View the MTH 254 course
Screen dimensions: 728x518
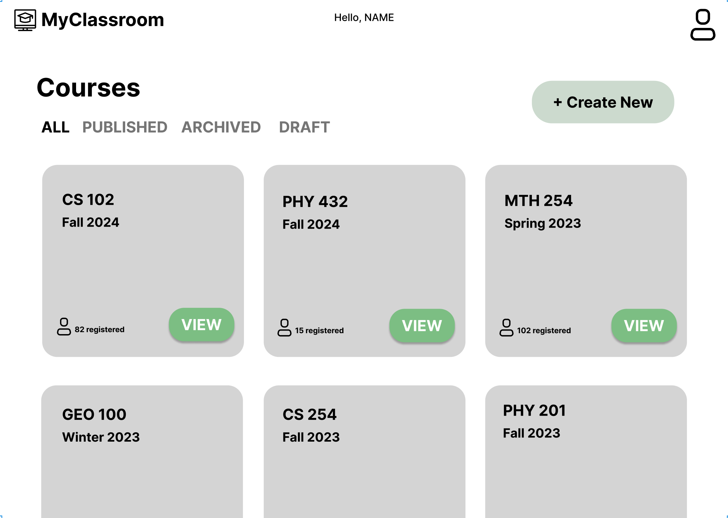click(644, 325)
